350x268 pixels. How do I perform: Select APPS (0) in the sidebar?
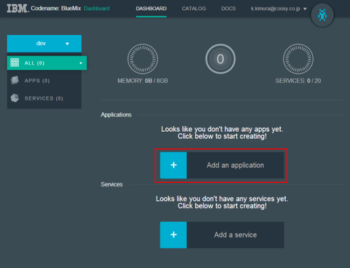click(44, 81)
